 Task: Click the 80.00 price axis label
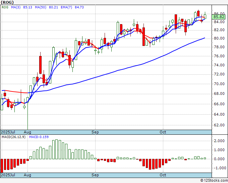(219, 38)
